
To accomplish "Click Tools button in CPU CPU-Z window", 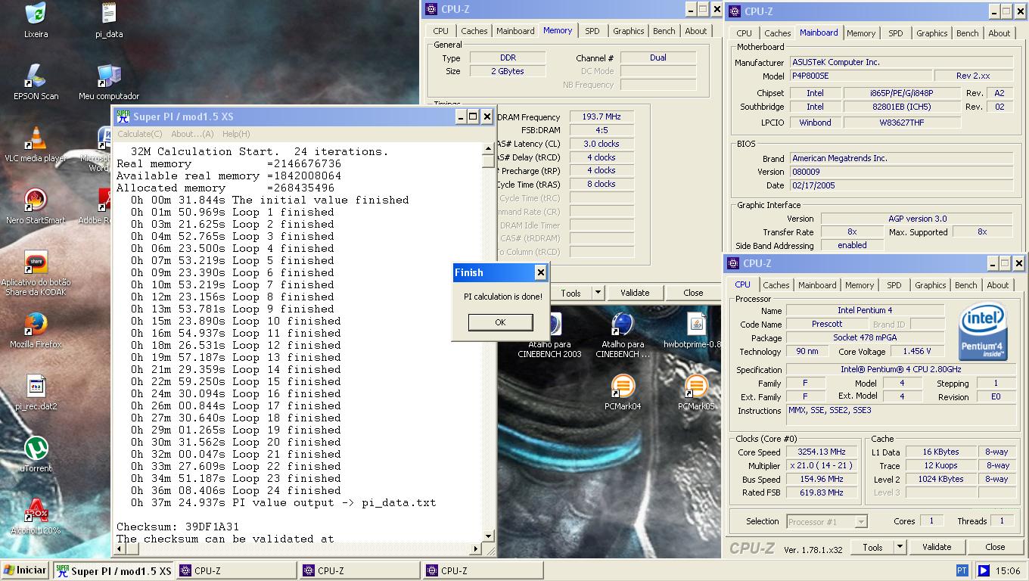I will pos(872,547).
